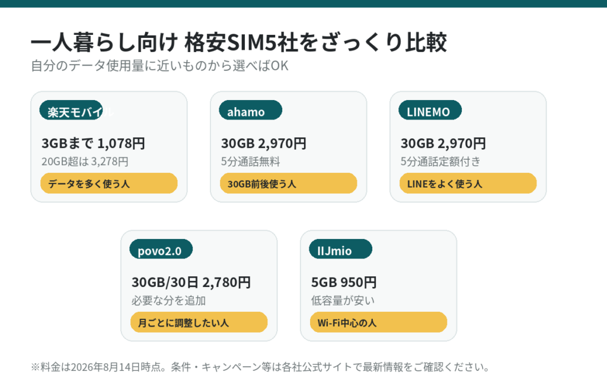Select the LINEをよく使う人 yellow tag
Image resolution: width=607 pixels, height=384 pixels.
coord(468,183)
